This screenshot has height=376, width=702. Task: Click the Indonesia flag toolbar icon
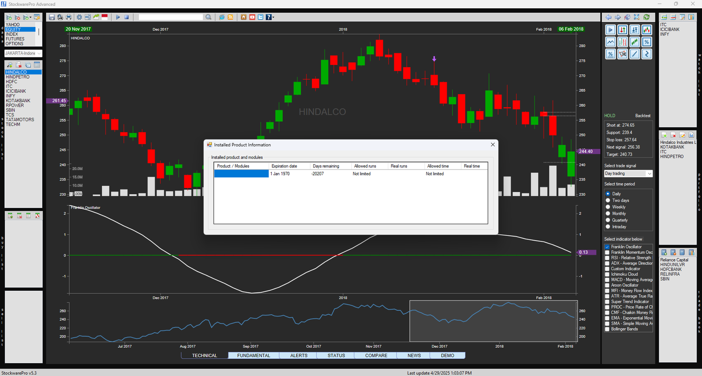[x=104, y=17]
